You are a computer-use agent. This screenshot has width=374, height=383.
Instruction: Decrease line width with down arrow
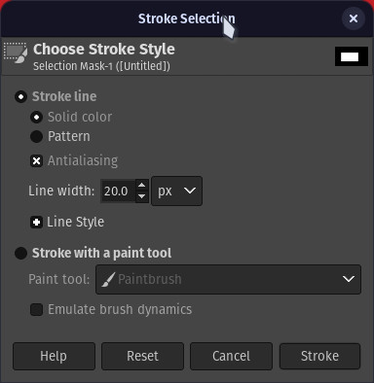[x=142, y=196]
